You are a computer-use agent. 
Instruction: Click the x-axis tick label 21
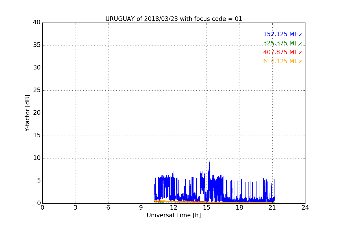tap(272, 208)
